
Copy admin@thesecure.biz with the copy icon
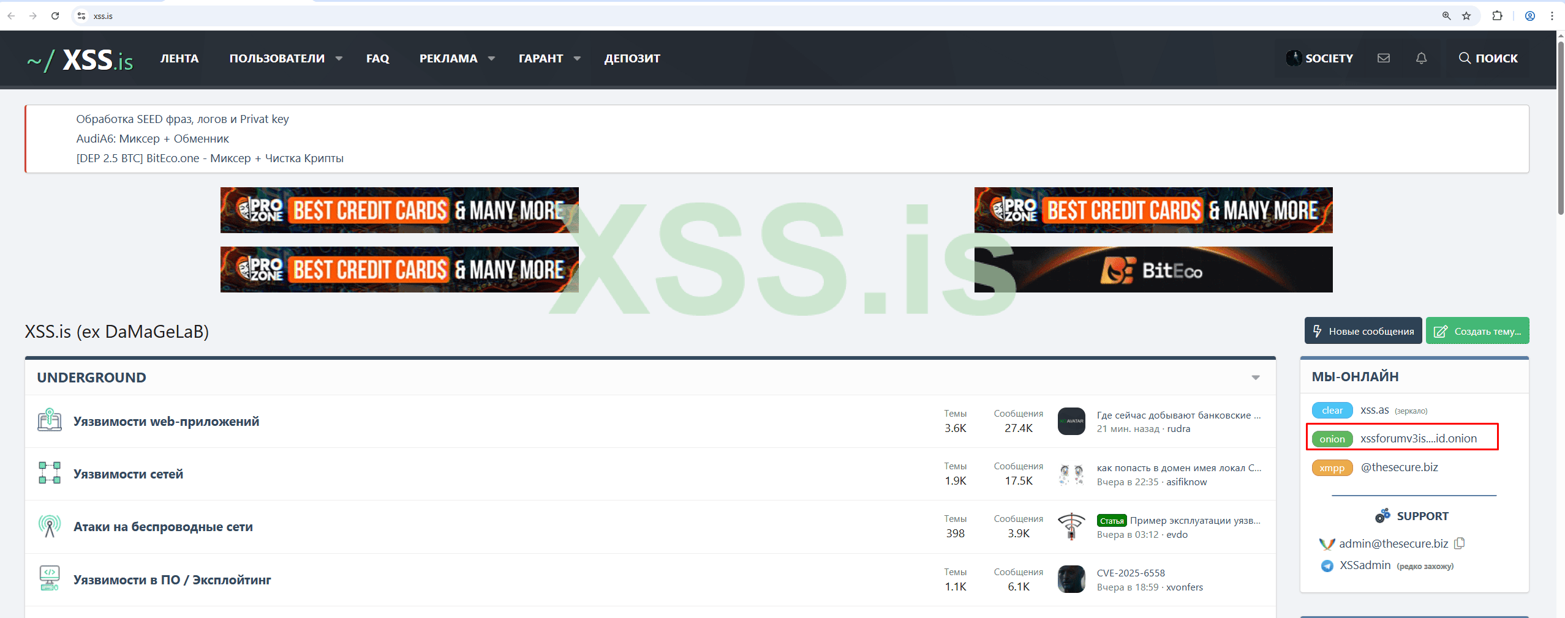[1460, 543]
